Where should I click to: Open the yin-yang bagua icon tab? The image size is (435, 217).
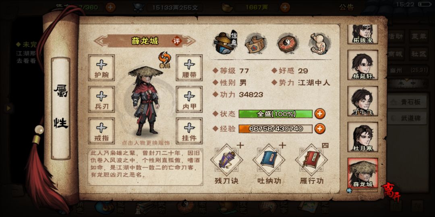coord(288,43)
